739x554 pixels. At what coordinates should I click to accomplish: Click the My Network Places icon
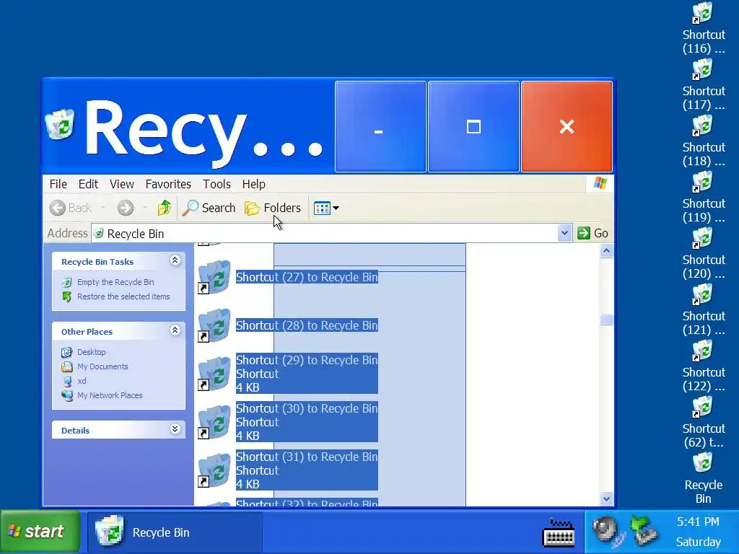[x=67, y=396]
